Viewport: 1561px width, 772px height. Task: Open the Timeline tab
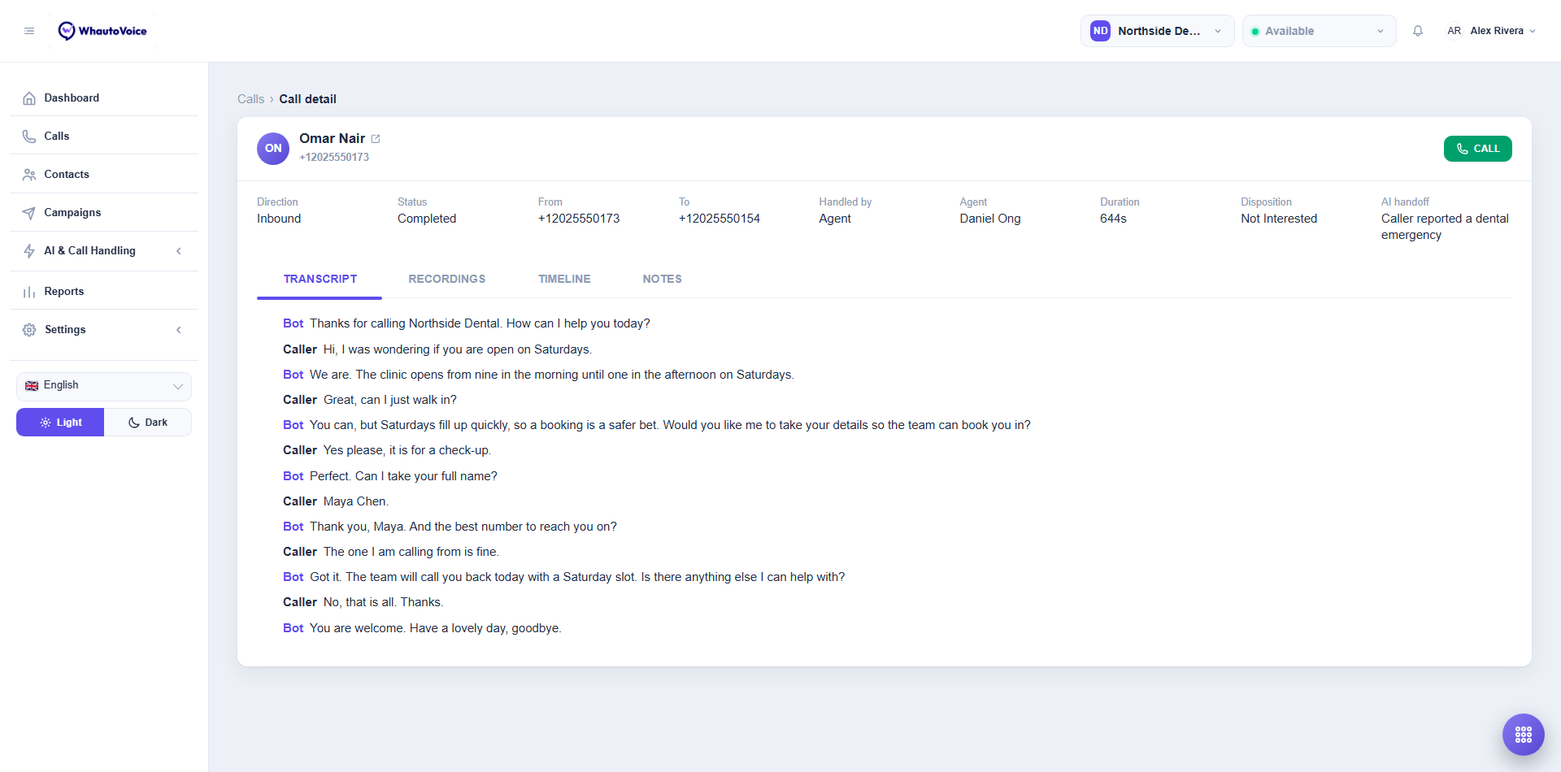click(564, 280)
